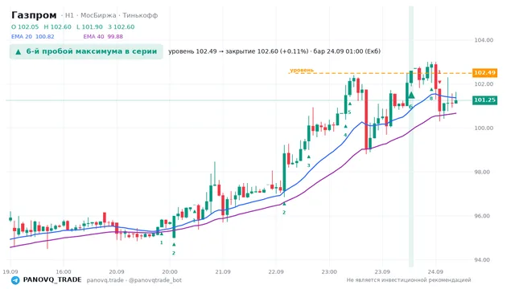Click the 'L 101.90' low value
515x289 pixels.
pos(89,26)
